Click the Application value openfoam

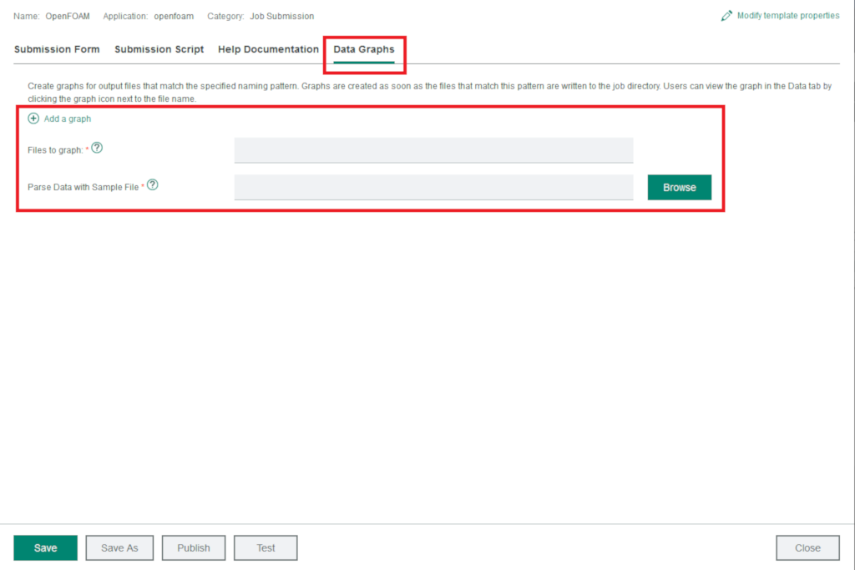174,17
